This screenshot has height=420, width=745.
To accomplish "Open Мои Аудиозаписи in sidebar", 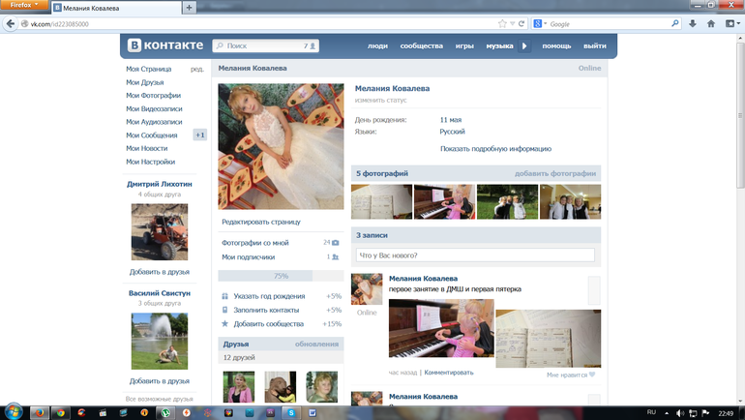I will 154,122.
